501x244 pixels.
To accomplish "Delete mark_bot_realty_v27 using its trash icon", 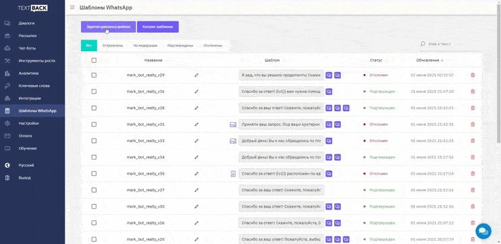I will point(473,190).
